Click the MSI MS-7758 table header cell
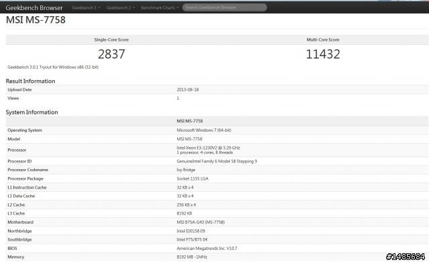The height and width of the screenshot is (262, 429). [x=190, y=121]
